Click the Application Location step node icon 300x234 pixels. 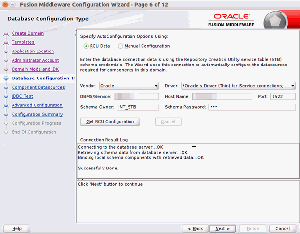coord(6,51)
